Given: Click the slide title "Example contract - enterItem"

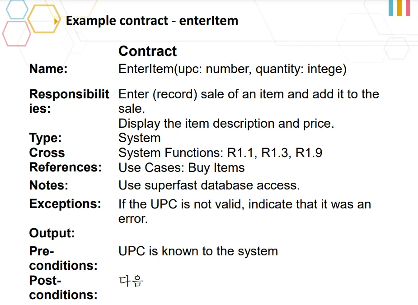Looking at the screenshot, I should pyautogui.click(x=152, y=21).
